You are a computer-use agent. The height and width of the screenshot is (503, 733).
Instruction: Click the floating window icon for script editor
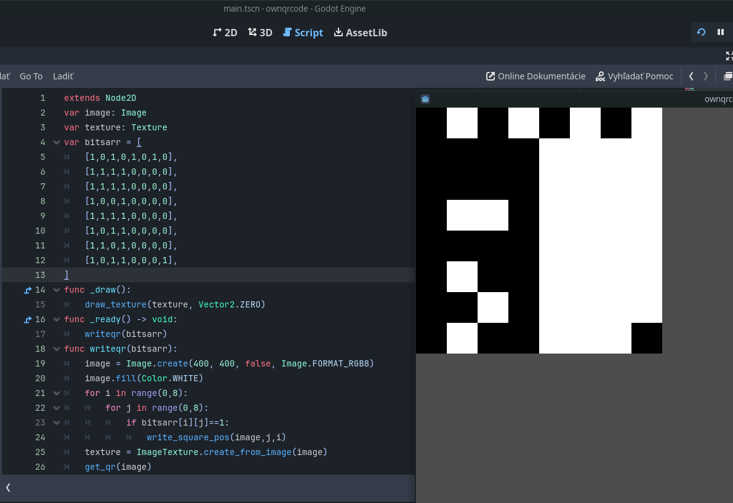(727, 76)
